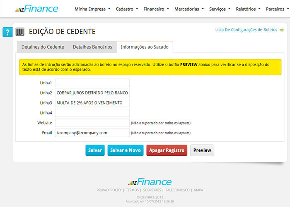
Task: Open the Mercadorias menu
Action: (189, 9)
